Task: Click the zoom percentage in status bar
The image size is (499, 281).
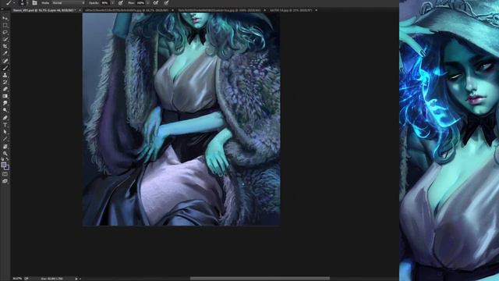Action: tap(17, 279)
